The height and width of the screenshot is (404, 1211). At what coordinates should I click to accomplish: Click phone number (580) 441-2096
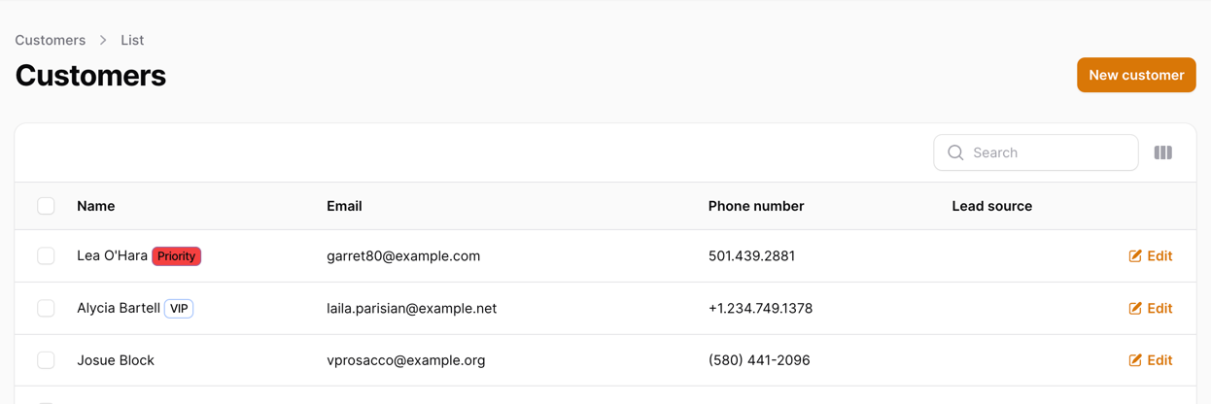coord(759,360)
